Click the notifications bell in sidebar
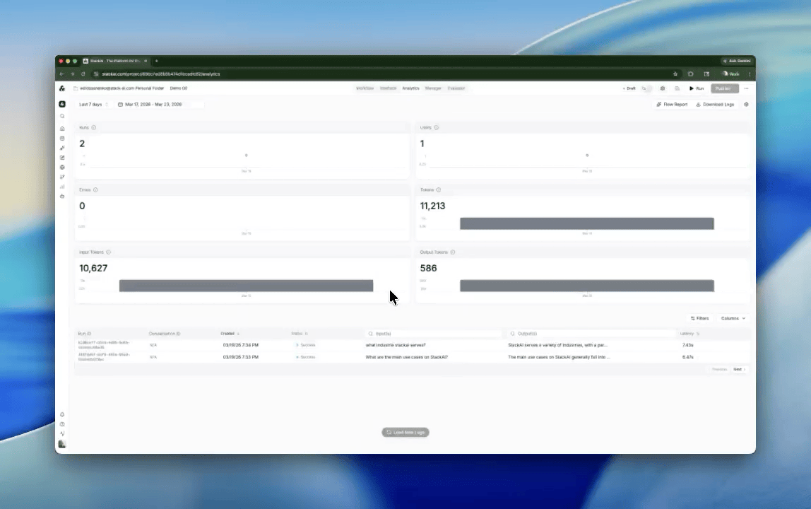Viewport: 811px width, 509px height. point(62,414)
